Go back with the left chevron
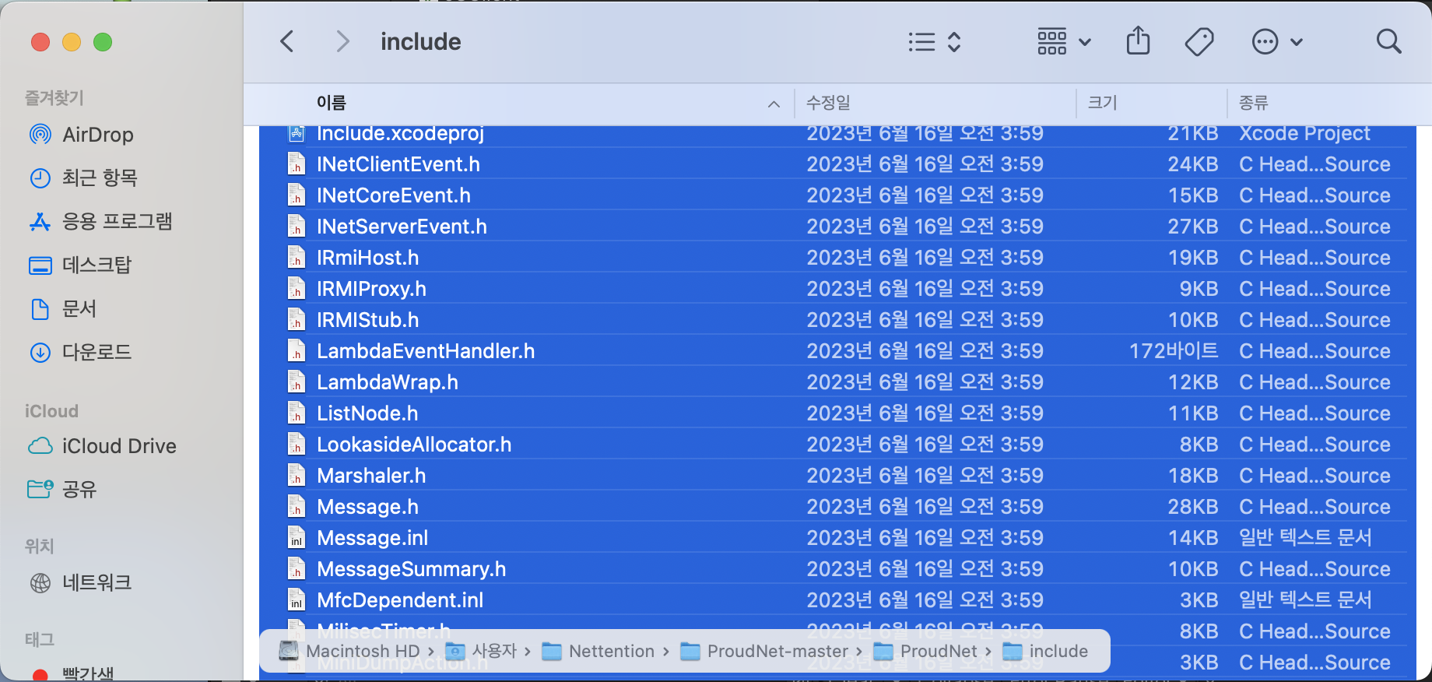 pyautogui.click(x=287, y=41)
